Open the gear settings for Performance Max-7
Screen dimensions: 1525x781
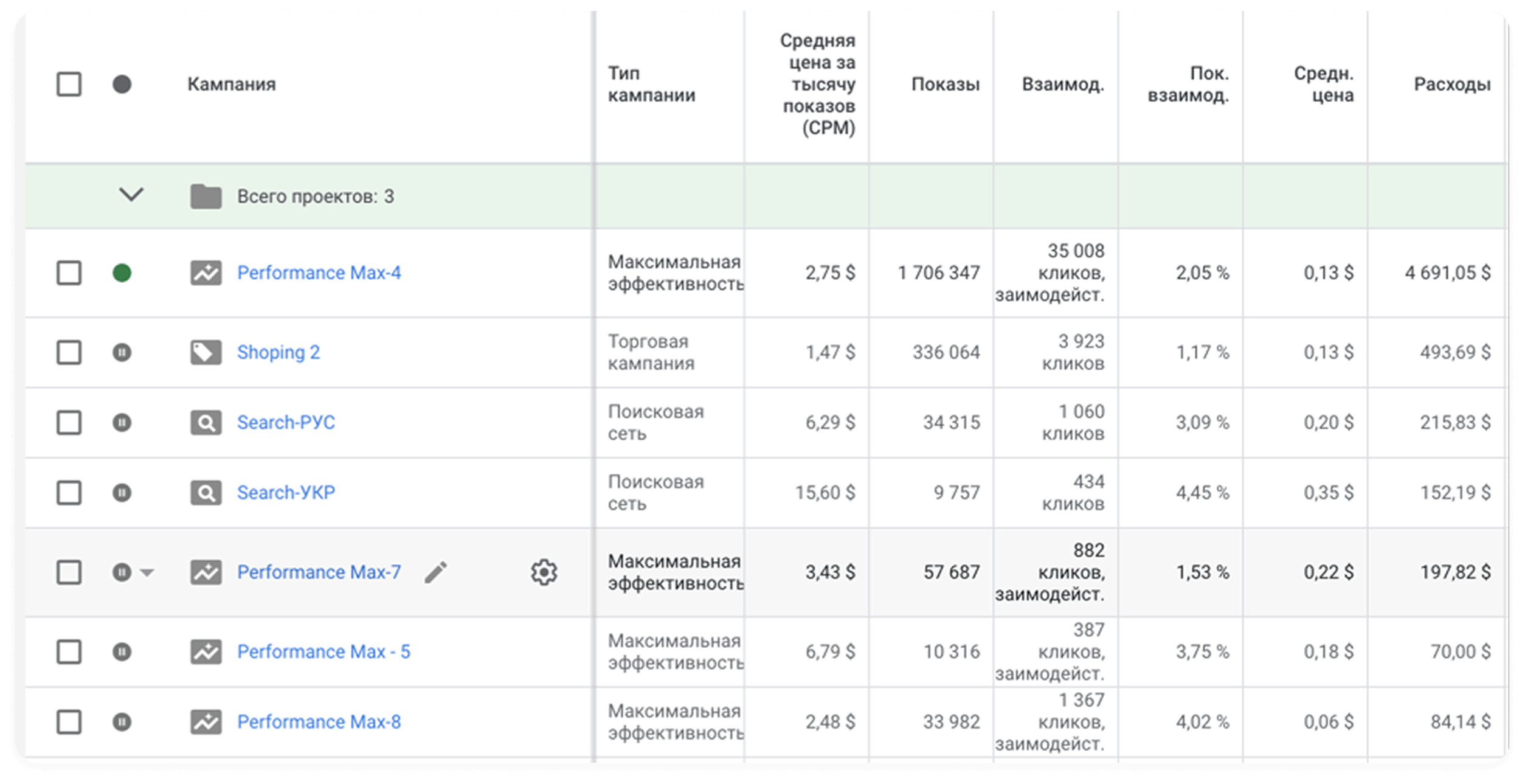tap(544, 572)
